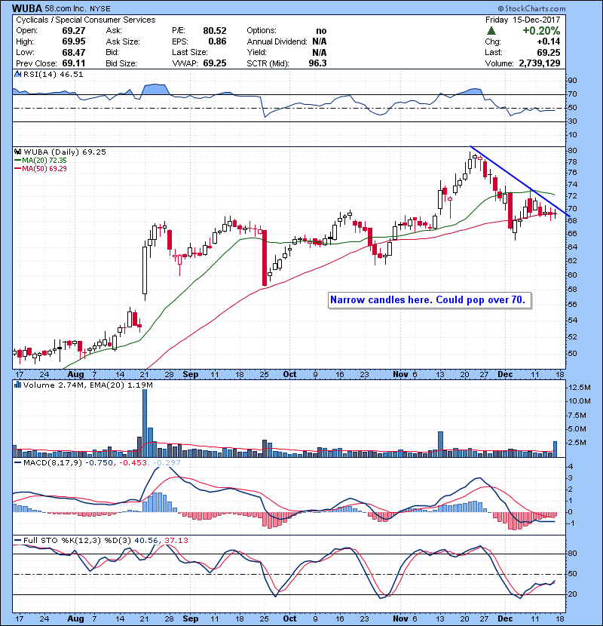Image resolution: width=603 pixels, height=626 pixels.
Task: Click the Full STO %D value 37.13
Action: (x=176, y=540)
